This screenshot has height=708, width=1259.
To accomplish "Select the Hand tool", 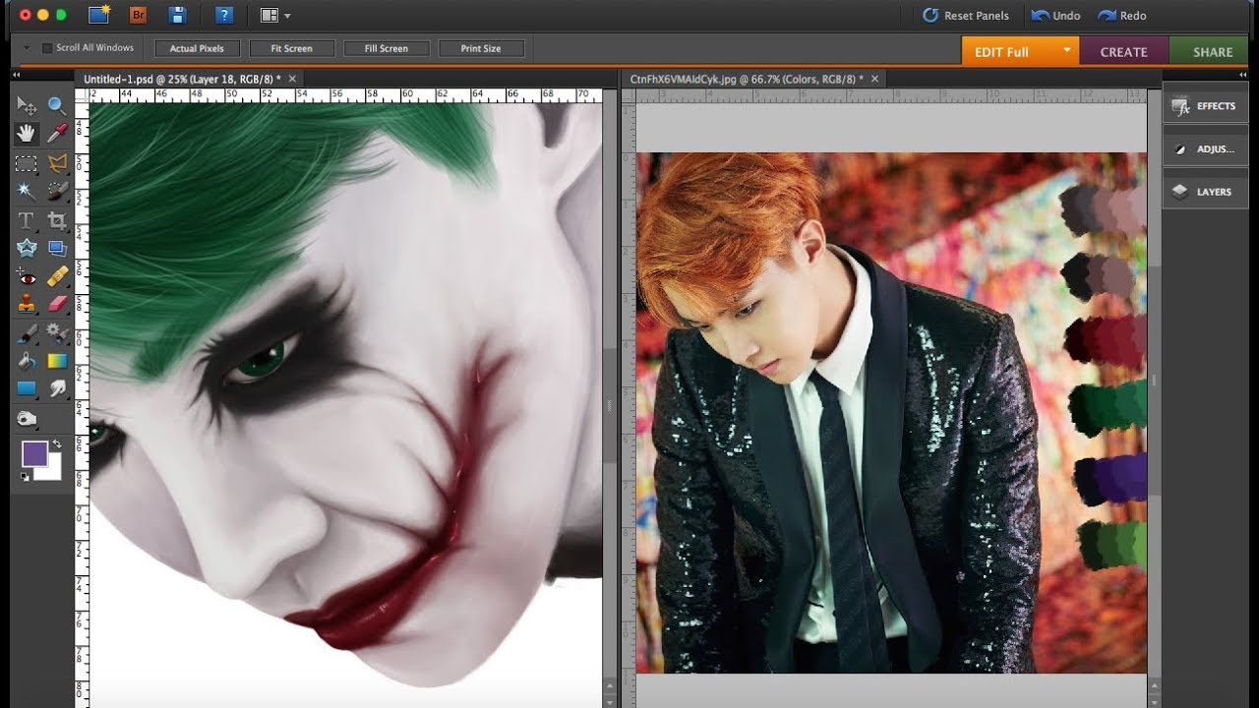I will pos(27,134).
